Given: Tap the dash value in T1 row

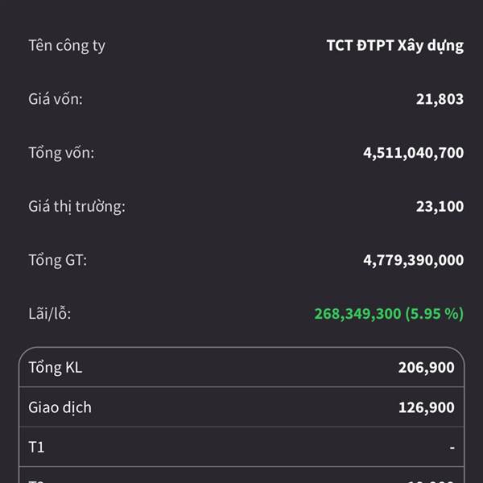Looking at the screenshot, I should pos(452,447).
